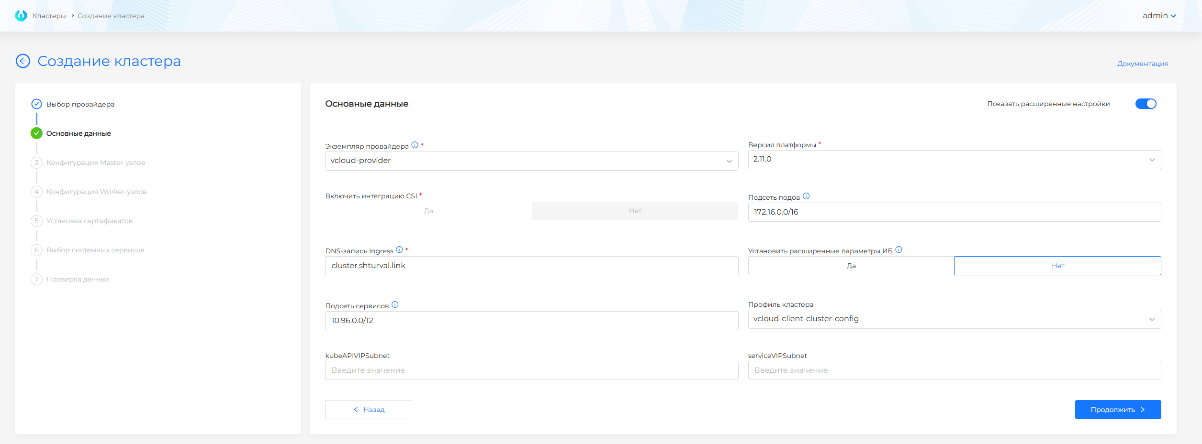Viewport: 1202px width, 444px height.
Task: Open the Документация link
Action: pyautogui.click(x=1143, y=63)
